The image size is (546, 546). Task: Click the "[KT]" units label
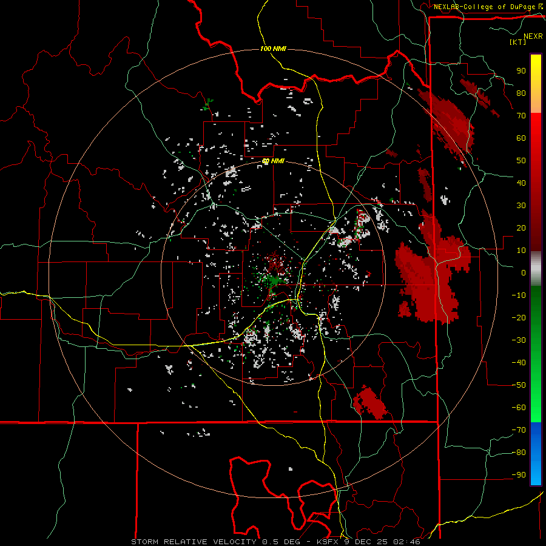pyautogui.click(x=518, y=42)
